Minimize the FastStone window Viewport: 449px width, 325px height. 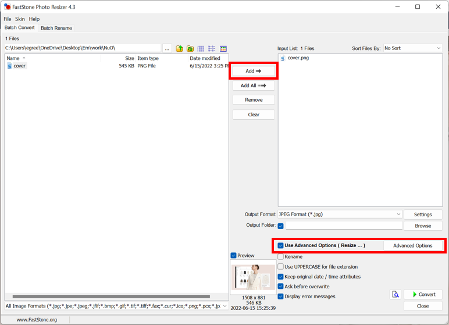(397, 7)
